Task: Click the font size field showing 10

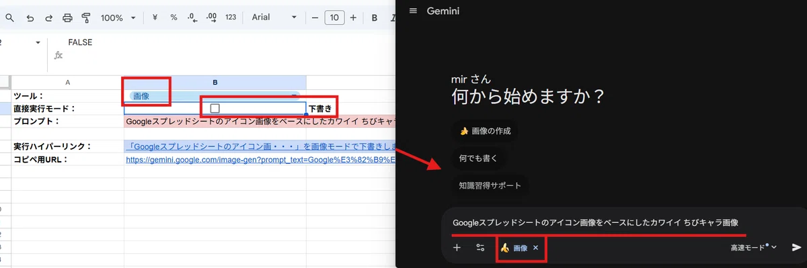Action: (x=334, y=17)
